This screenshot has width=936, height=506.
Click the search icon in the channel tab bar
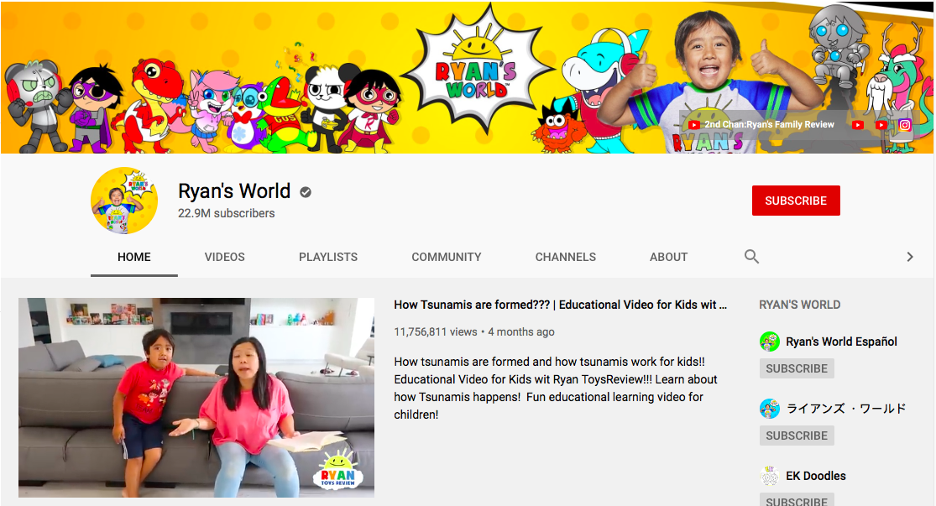(x=751, y=257)
